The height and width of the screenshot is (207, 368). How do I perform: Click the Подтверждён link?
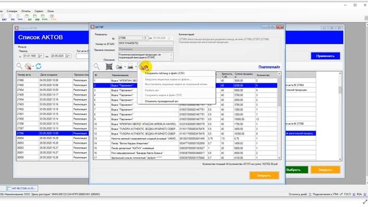(x=269, y=67)
